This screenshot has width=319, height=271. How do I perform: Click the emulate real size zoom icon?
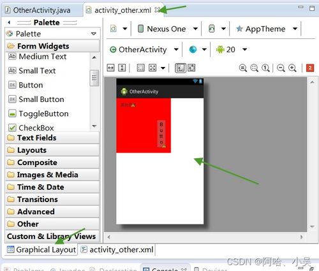[243, 68]
